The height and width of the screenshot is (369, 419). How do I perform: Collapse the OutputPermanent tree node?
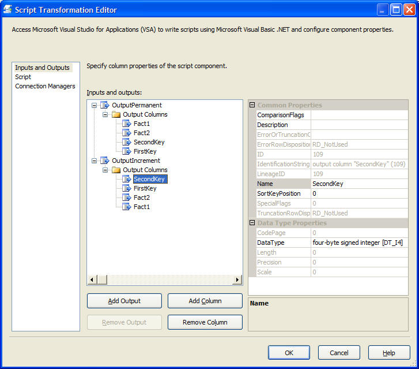pyautogui.click(x=94, y=105)
